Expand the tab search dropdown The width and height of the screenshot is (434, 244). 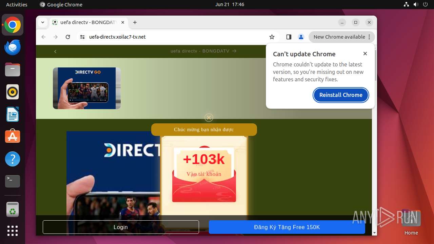tap(43, 22)
